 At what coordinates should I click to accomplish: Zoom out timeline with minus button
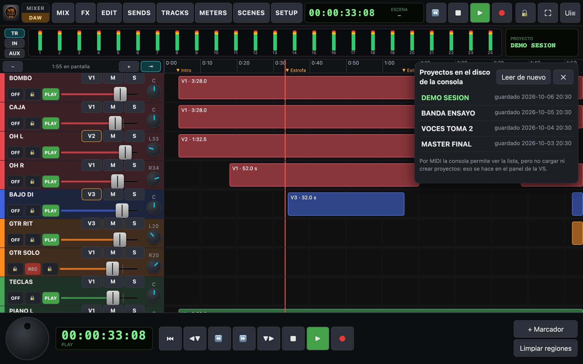tap(13, 66)
